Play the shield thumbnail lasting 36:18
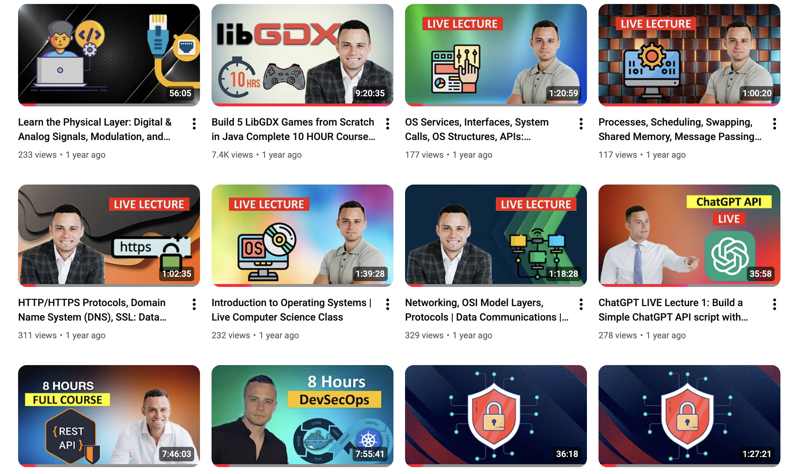Viewport: 792px width, 474px height. [496, 416]
